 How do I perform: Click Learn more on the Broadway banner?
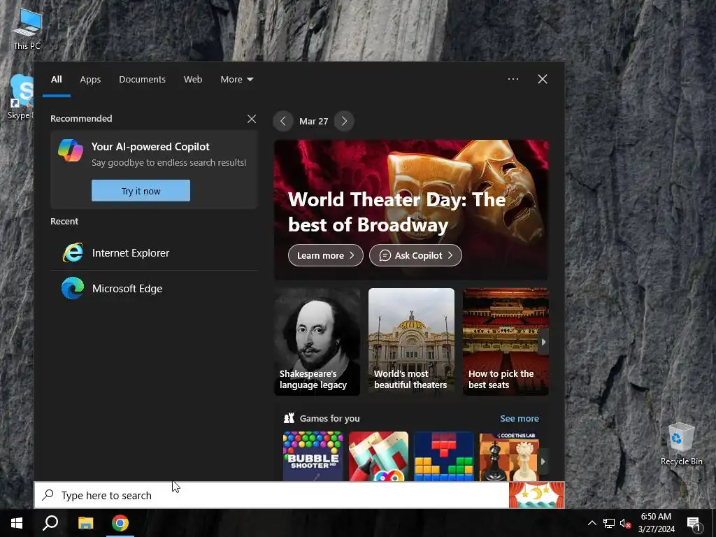pyautogui.click(x=326, y=255)
